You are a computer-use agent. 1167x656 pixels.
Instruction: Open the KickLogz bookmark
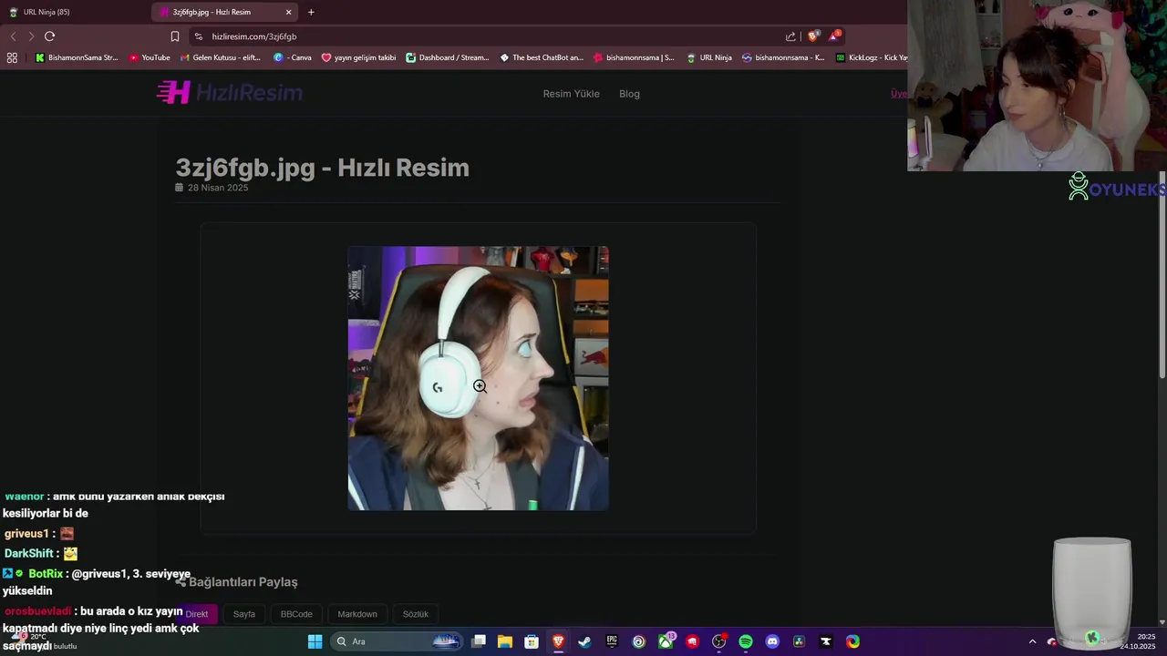click(x=871, y=57)
